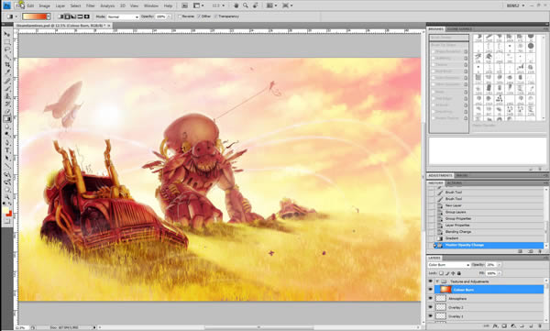
Task: Enable the Reverse checkbox
Action: click(x=180, y=17)
